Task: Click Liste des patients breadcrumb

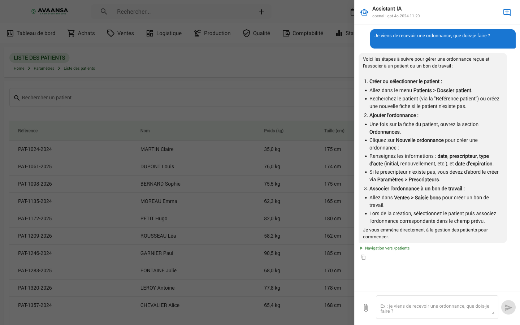Action: [79, 68]
